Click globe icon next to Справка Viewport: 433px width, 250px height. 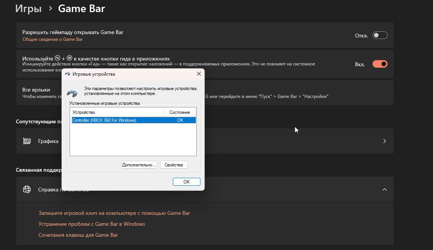pyautogui.click(x=27, y=189)
